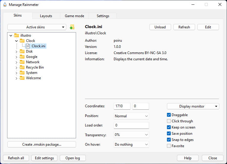Click the Rainmeter droplet title icon
The height and width of the screenshot is (164, 227).
point(5,5)
